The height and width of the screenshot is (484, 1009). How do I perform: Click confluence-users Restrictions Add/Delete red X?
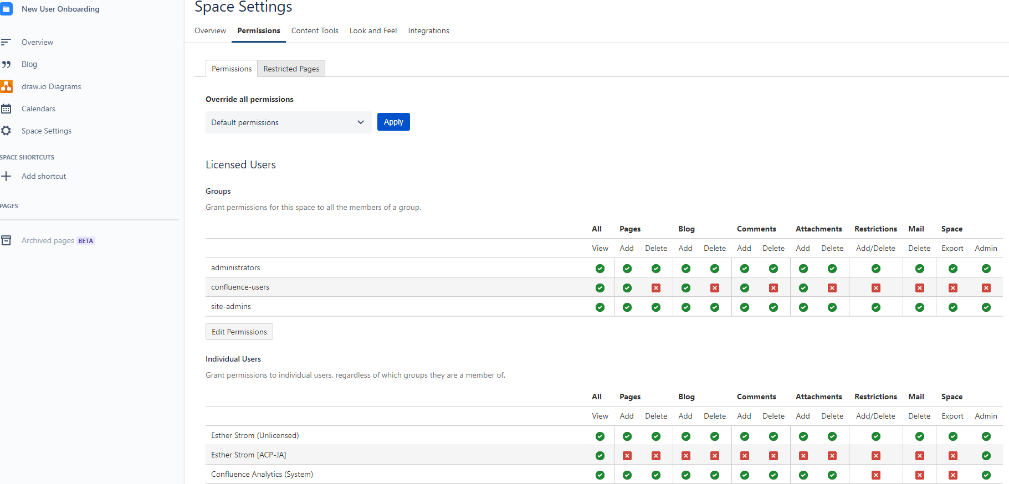coord(876,288)
